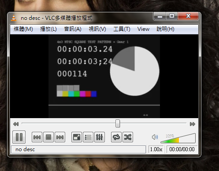Screen dimensions: 219x171
Task: Pause playback with the pause button
Action: point(19,137)
